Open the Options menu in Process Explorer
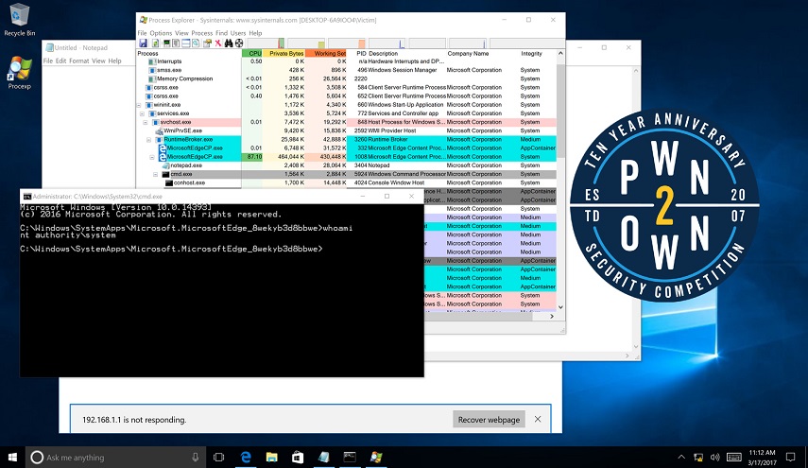 161,33
